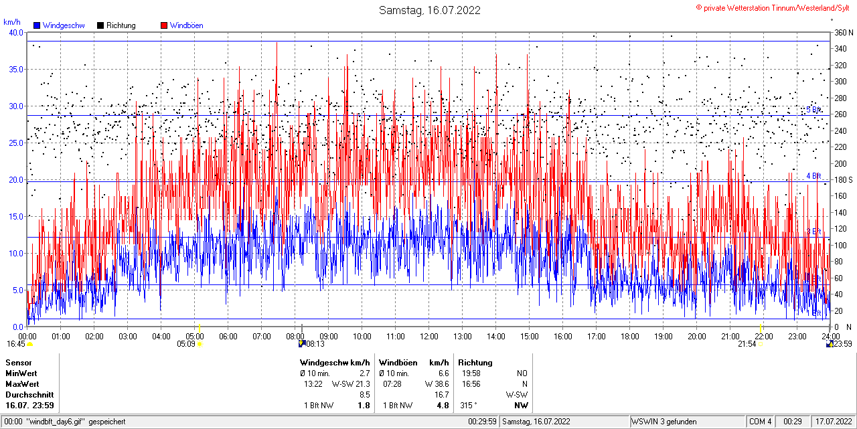This screenshot has width=857, height=429.
Task: Click the 17.07.2022 status bar date
Action: click(833, 422)
